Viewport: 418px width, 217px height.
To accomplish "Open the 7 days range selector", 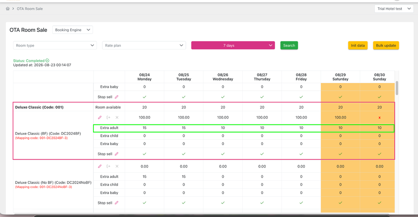I will click(233, 45).
